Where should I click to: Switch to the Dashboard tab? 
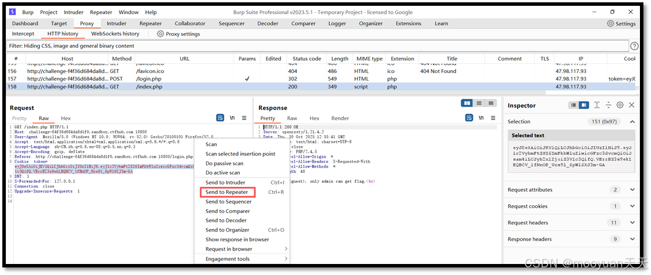(25, 24)
